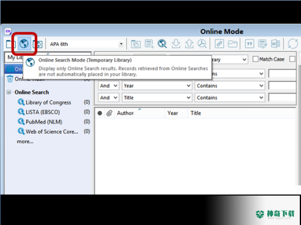301x225 pixels.
Task: Click Return to Word Processor icon
Action: (275, 44)
